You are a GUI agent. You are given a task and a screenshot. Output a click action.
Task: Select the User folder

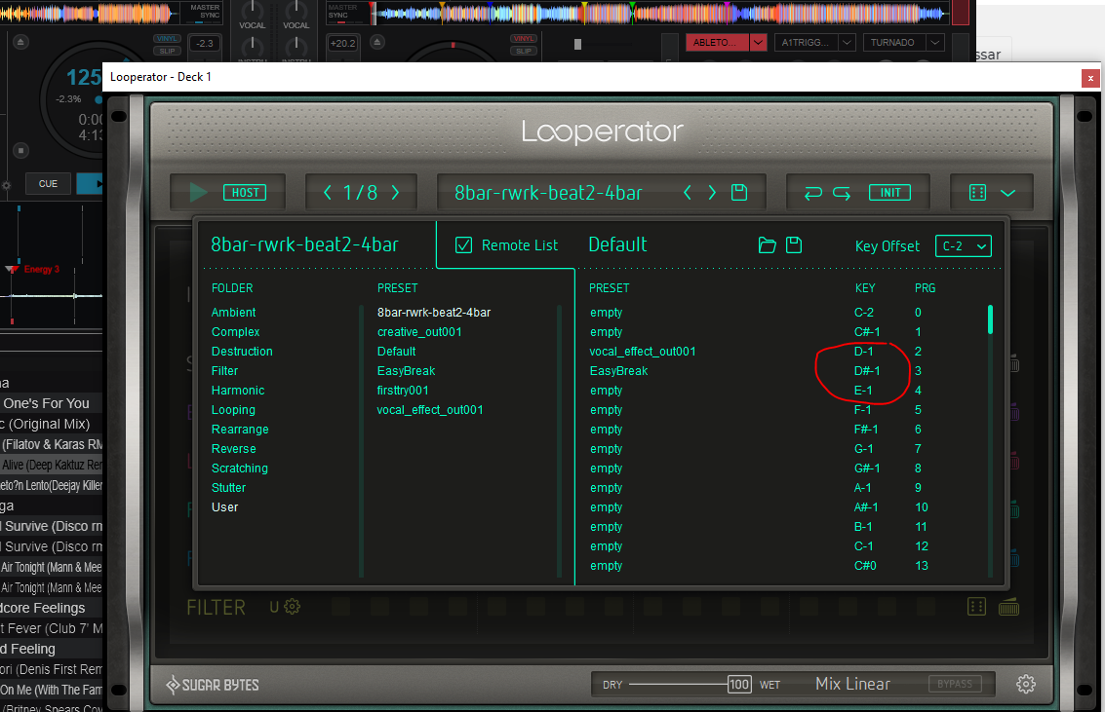(225, 507)
